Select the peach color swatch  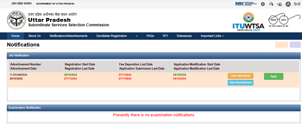[281, 45]
